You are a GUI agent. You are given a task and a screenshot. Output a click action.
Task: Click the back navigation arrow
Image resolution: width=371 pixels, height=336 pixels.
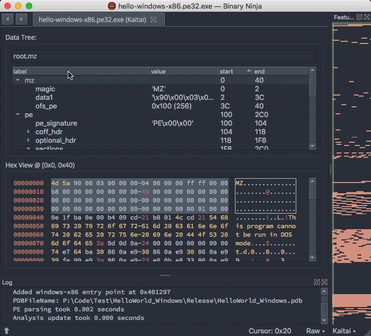(8, 19)
